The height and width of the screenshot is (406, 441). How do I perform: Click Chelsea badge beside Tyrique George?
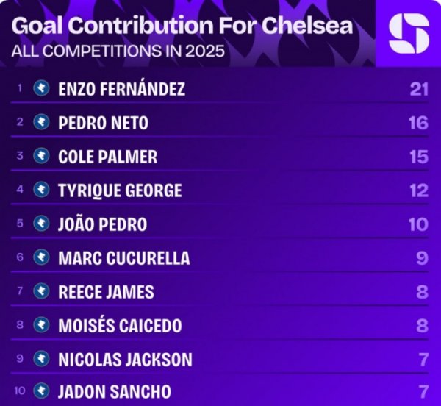[x=42, y=190]
